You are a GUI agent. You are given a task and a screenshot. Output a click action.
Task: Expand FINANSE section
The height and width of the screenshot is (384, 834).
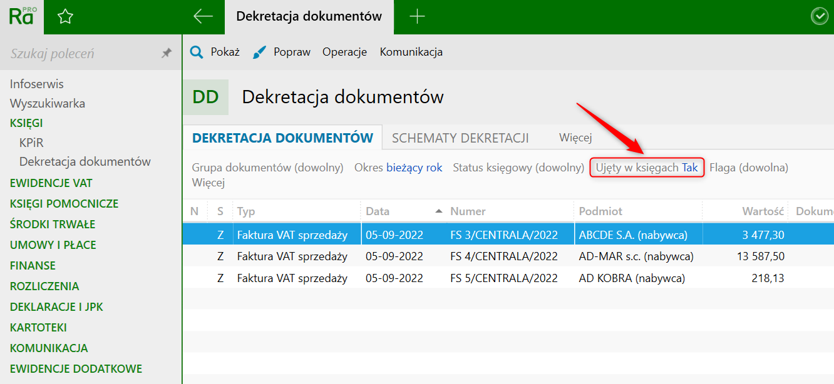33,266
